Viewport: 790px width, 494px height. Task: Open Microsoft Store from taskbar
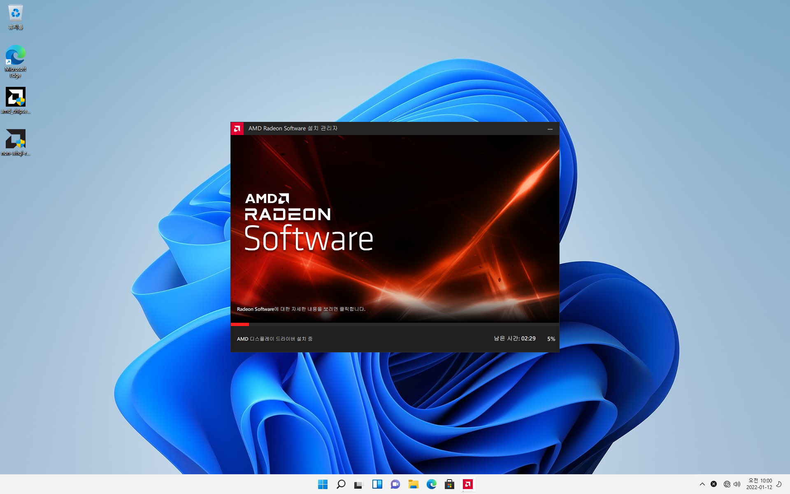tap(449, 484)
